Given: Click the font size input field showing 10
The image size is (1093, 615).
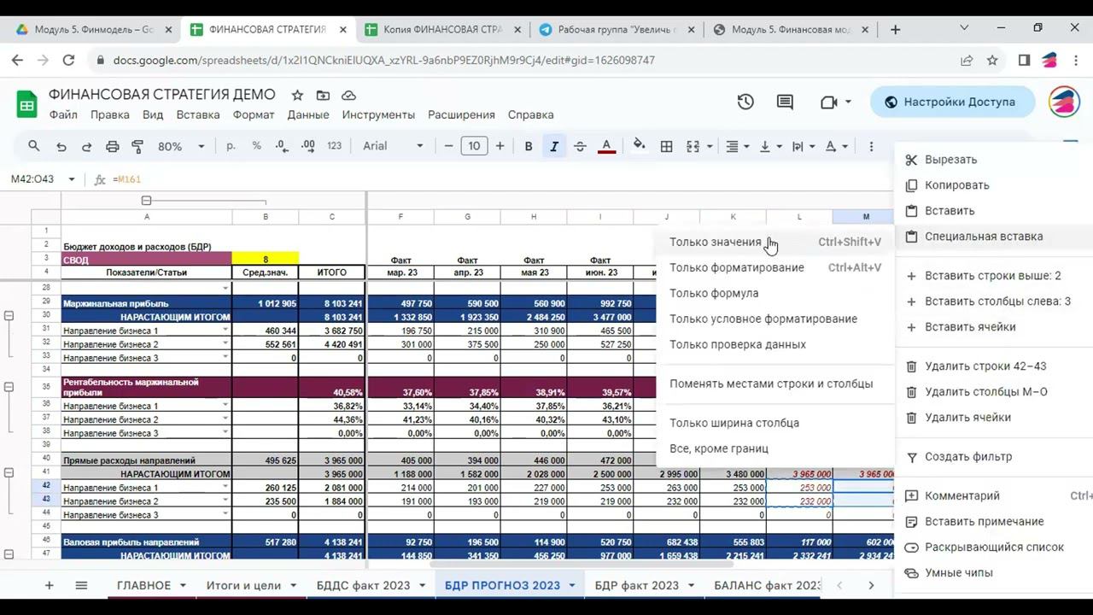Looking at the screenshot, I should tap(474, 146).
